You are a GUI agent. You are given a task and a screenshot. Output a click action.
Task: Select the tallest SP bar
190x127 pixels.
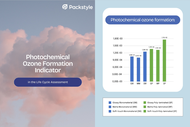pyautogui.click(x=164, y=60)
